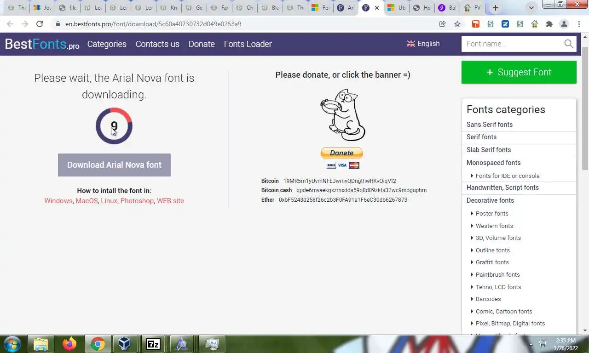Image resolution: width=589 pixels, height=353 pixels.
Task: Click the Suggest Font button
Action: [x=519, y=72]
